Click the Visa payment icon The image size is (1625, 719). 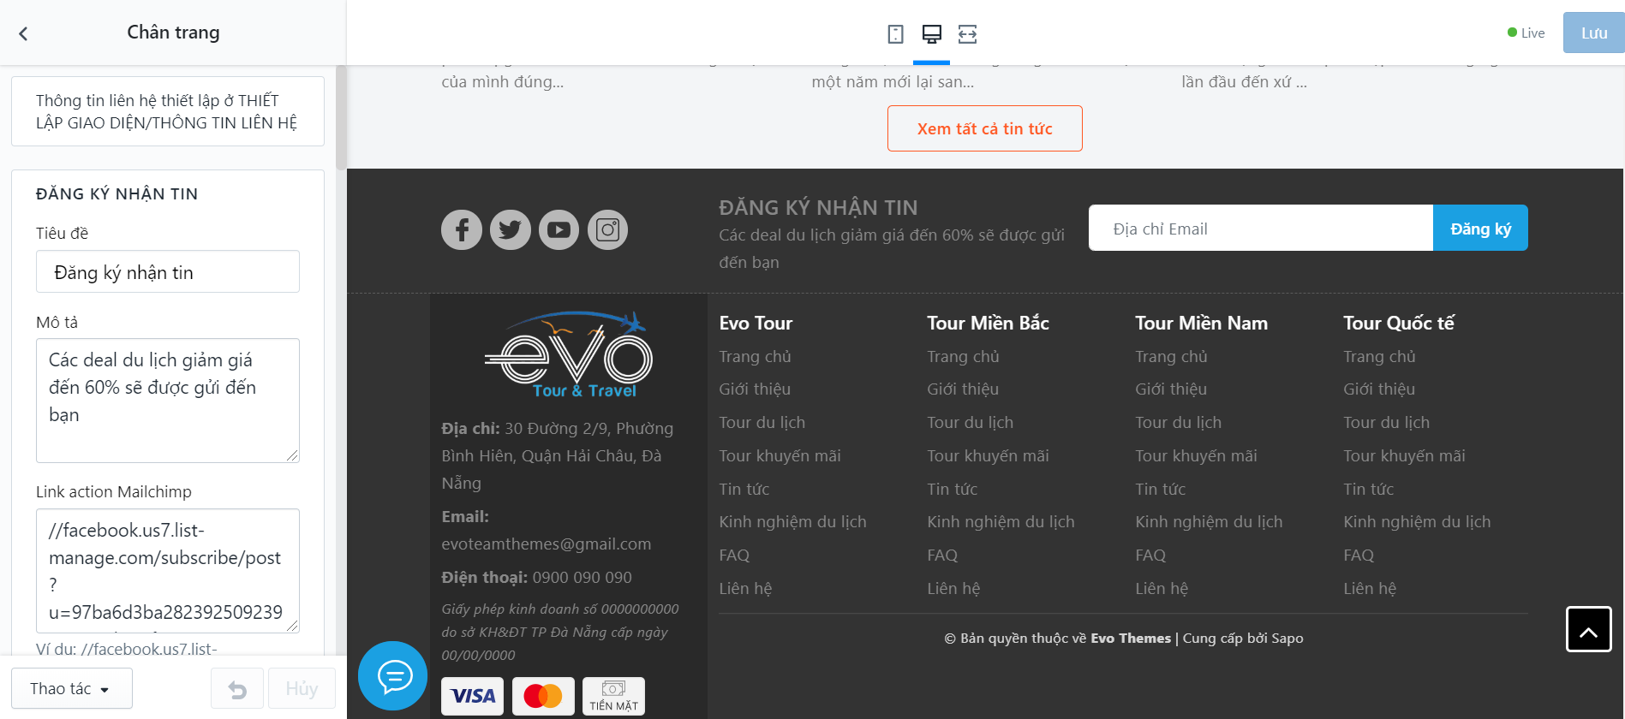[x=473, y=696]
